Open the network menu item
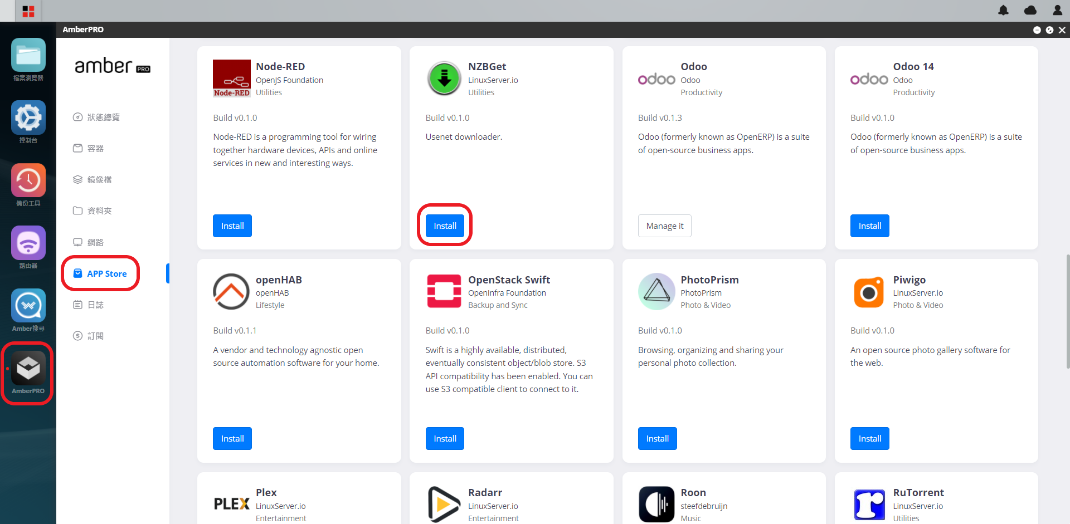 tap(89, 242)
